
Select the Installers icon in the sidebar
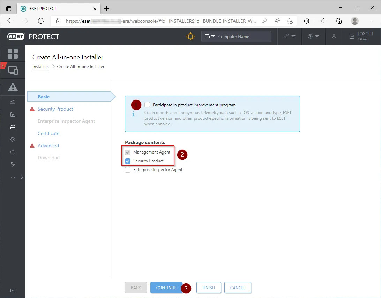[x=13, y=127]
